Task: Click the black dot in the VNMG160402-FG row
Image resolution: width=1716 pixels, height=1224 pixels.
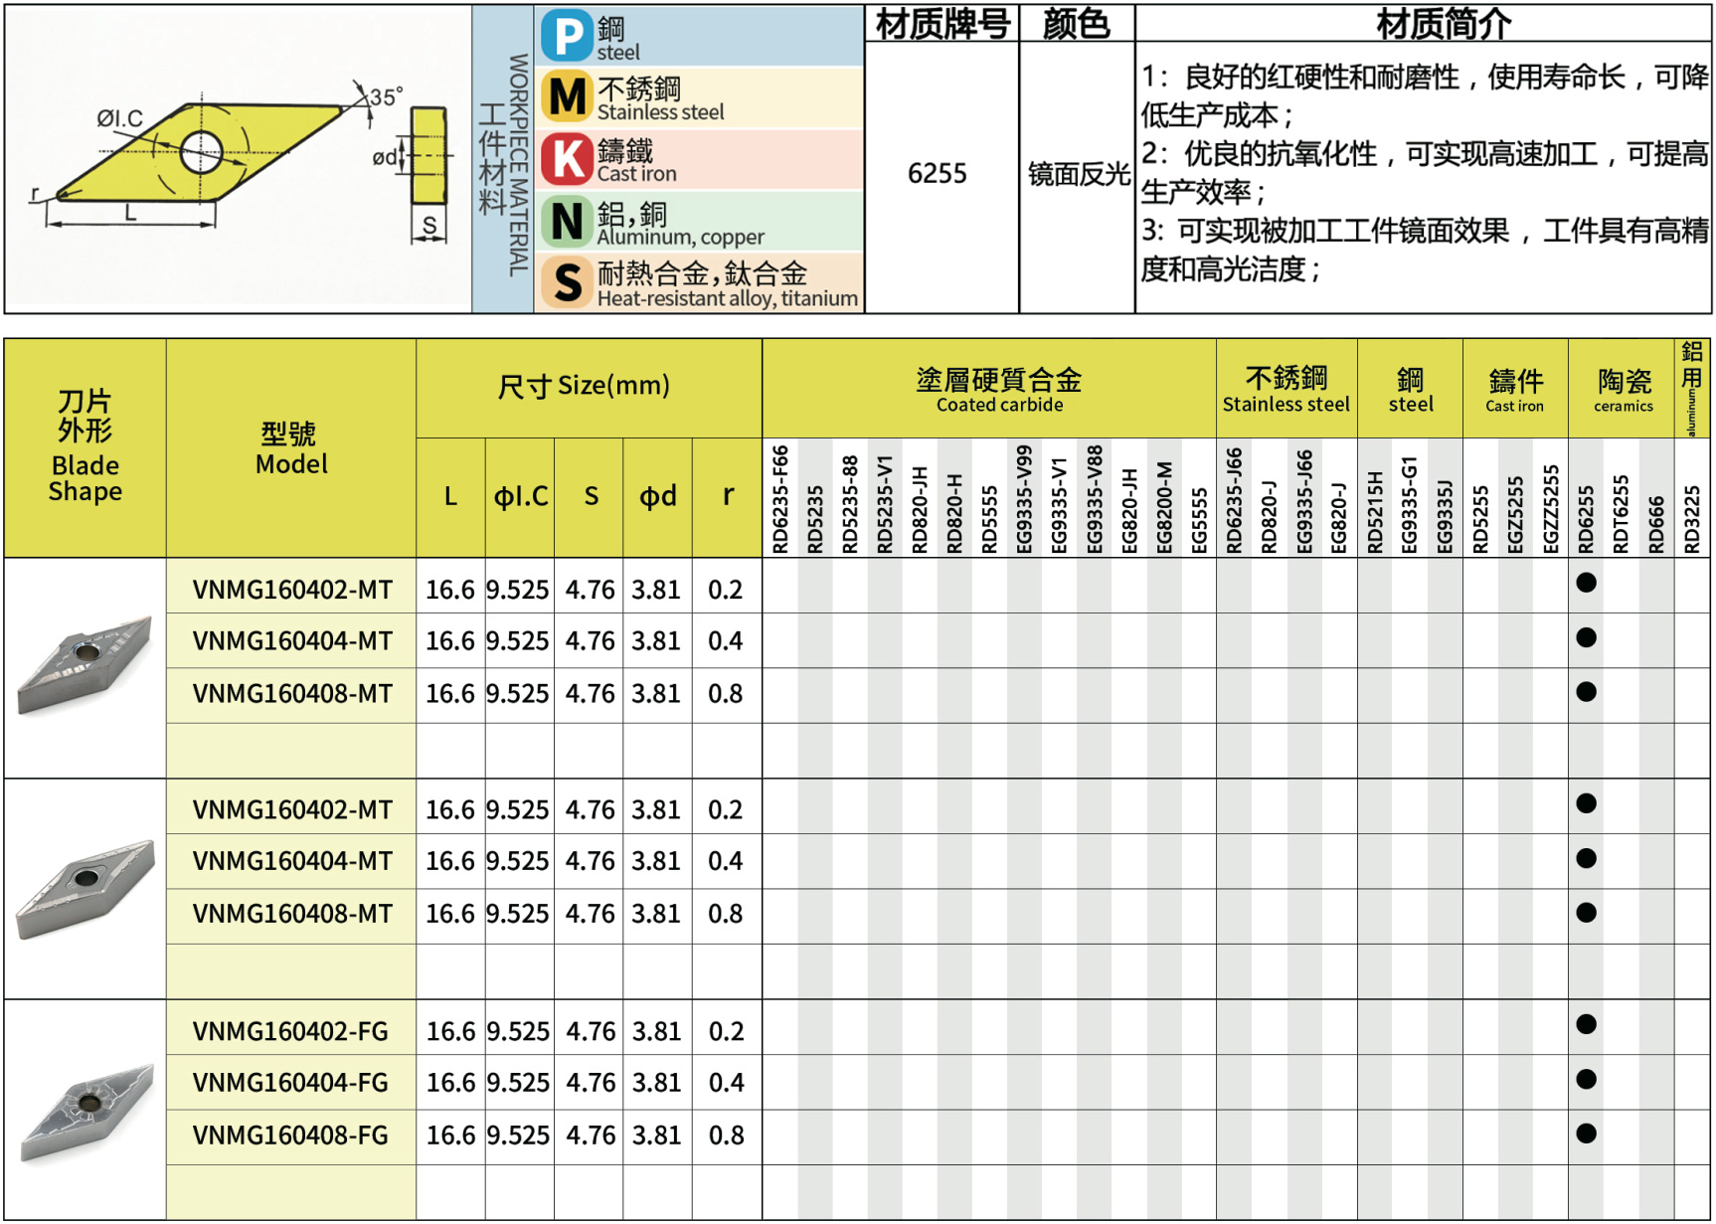Action: click(1586, 1025)
